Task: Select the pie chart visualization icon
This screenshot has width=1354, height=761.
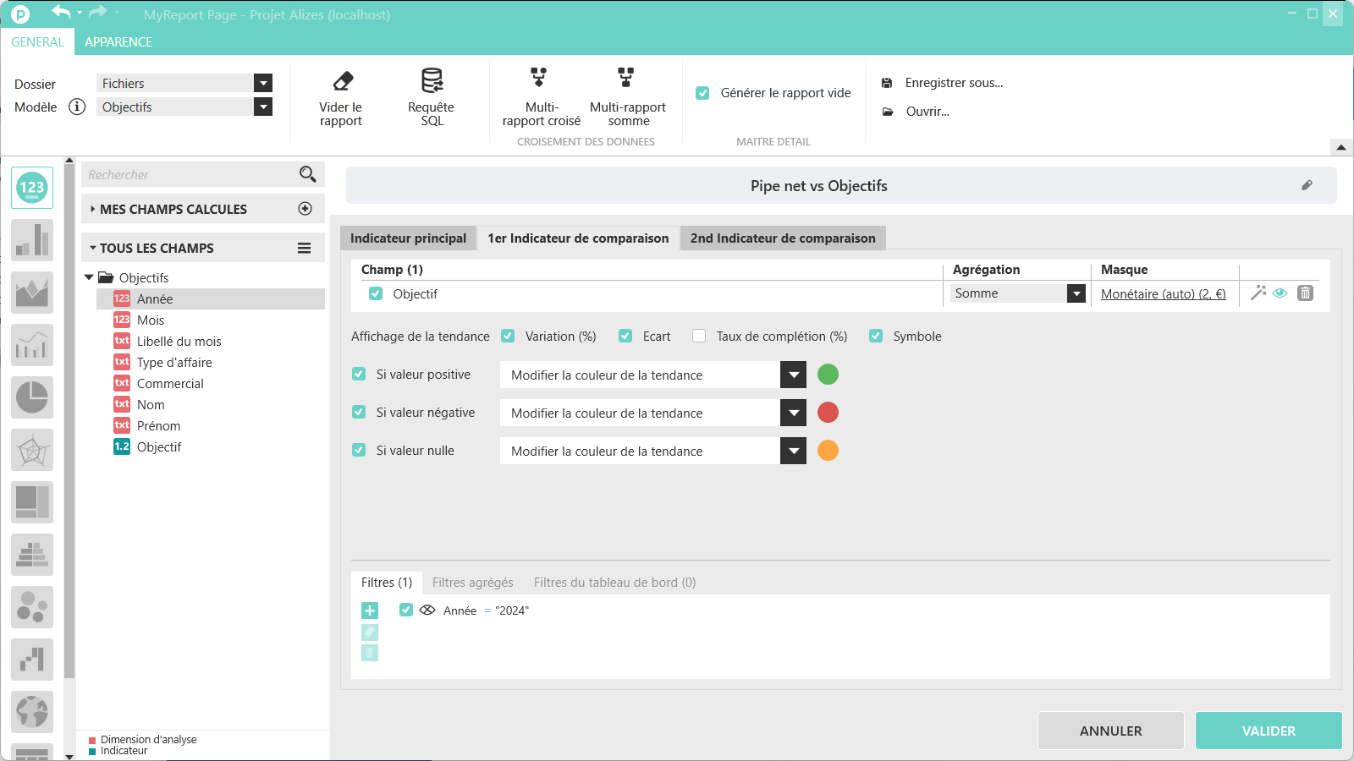Action: pos(32,397)
